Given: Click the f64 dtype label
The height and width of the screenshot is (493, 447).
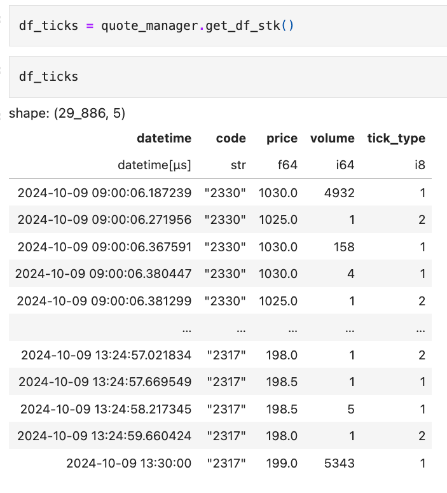Looking at the screenshot, I should [287, 165].
